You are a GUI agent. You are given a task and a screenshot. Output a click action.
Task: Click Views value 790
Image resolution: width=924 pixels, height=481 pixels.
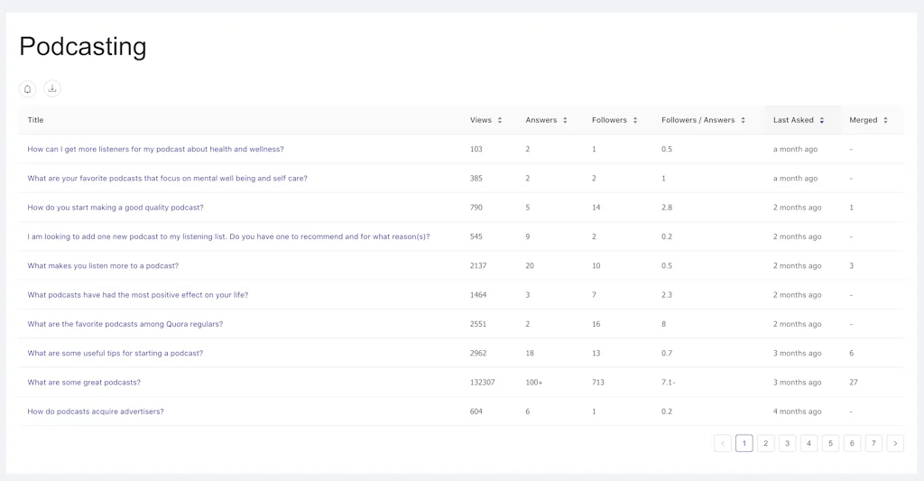point(476,208)
